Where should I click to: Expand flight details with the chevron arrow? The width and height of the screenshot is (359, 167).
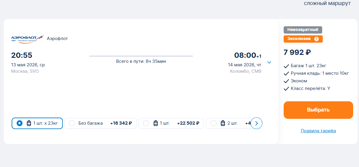tap(269, 62)
